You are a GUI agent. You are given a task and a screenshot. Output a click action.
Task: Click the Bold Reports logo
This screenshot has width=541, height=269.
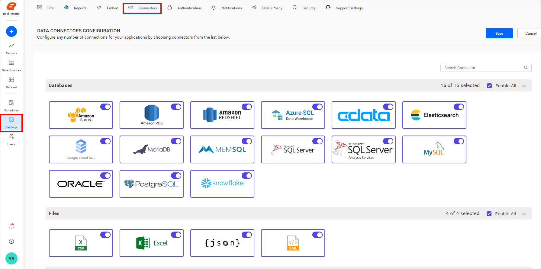click(x=11, y=9)
